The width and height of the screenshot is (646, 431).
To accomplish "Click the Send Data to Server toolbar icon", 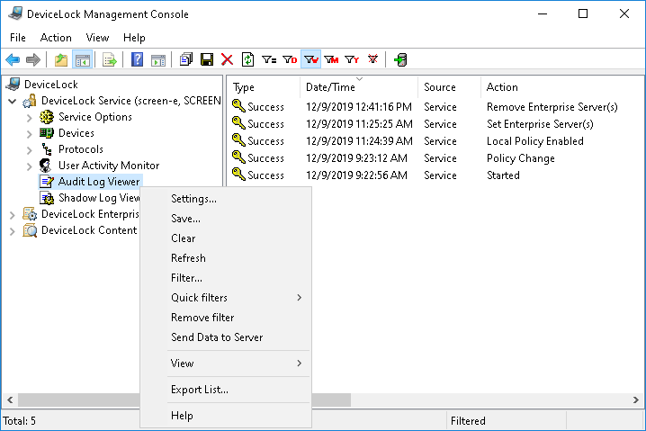I will click(400, 60).
